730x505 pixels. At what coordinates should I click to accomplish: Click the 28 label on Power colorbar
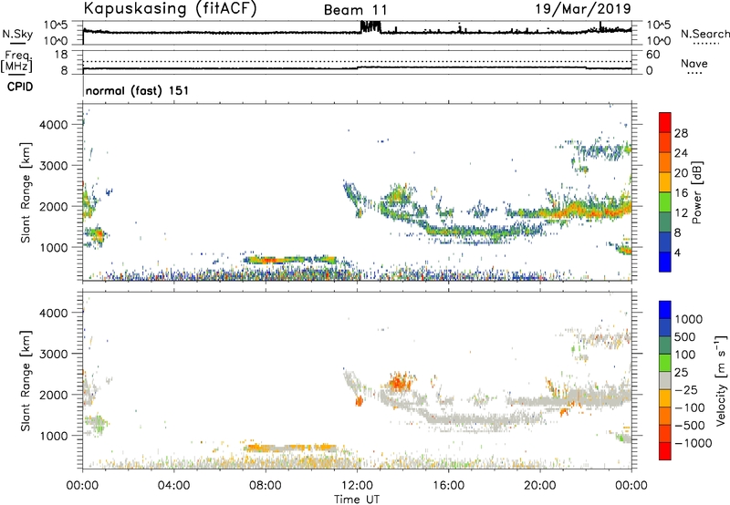pyautogui.click(x=681, y=133)
